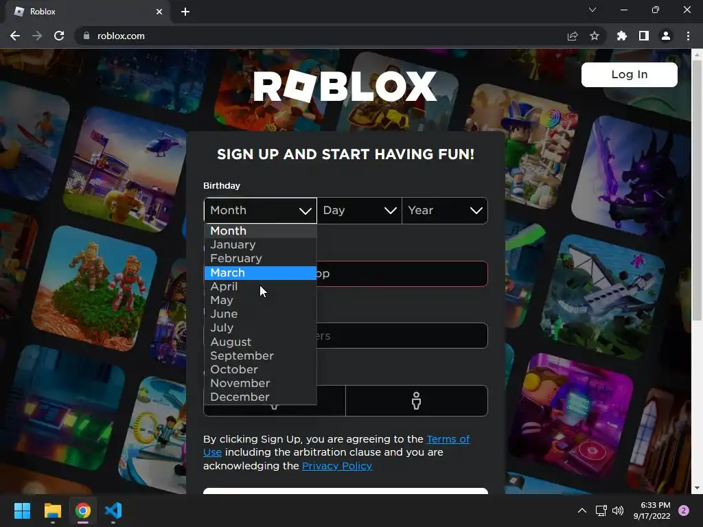Launch Visual Studio Code from taskbar

tap(113, 511)
